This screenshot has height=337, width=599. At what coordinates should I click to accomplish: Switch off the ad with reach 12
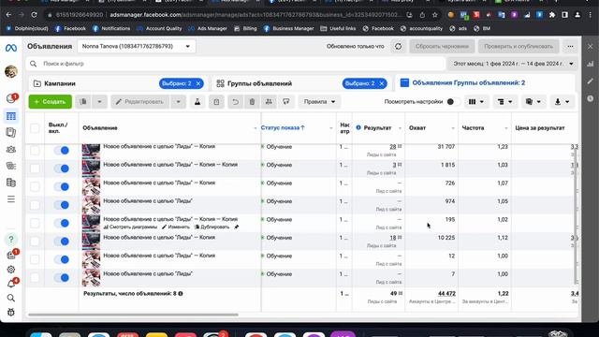click(x=62, y=259)
